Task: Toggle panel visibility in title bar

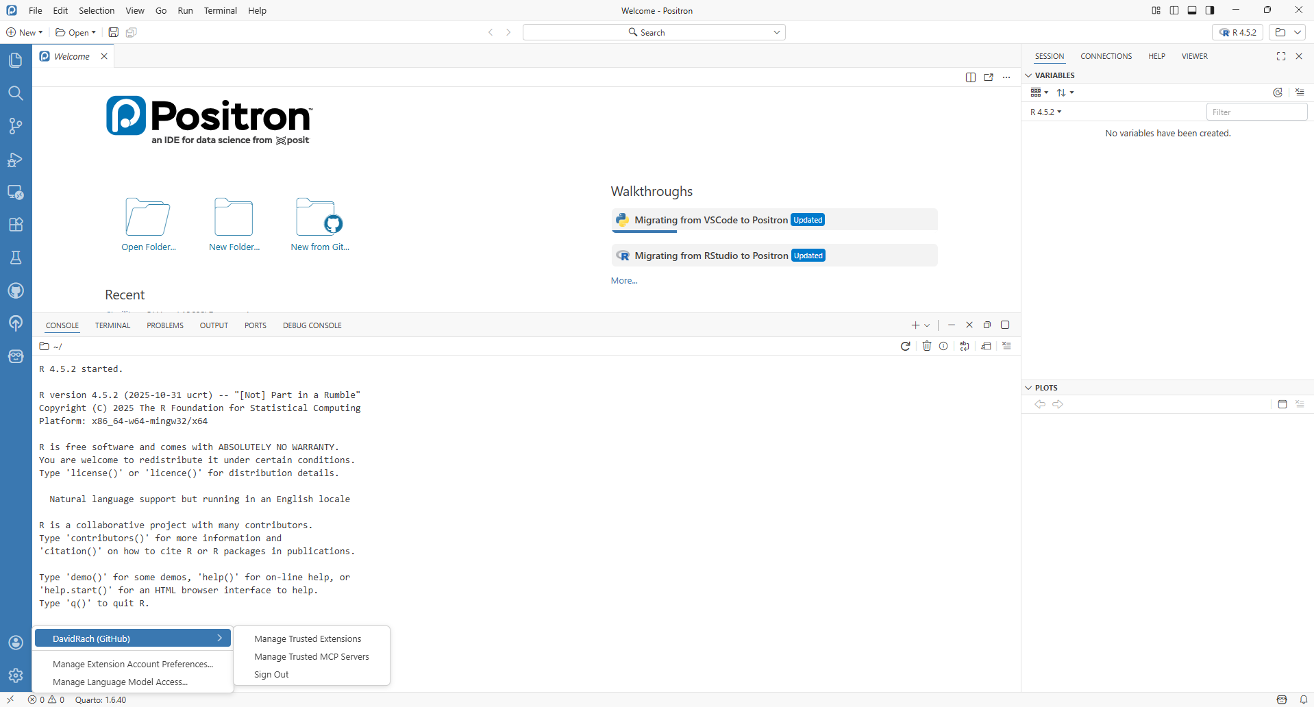Action: tap(1192, 10)
